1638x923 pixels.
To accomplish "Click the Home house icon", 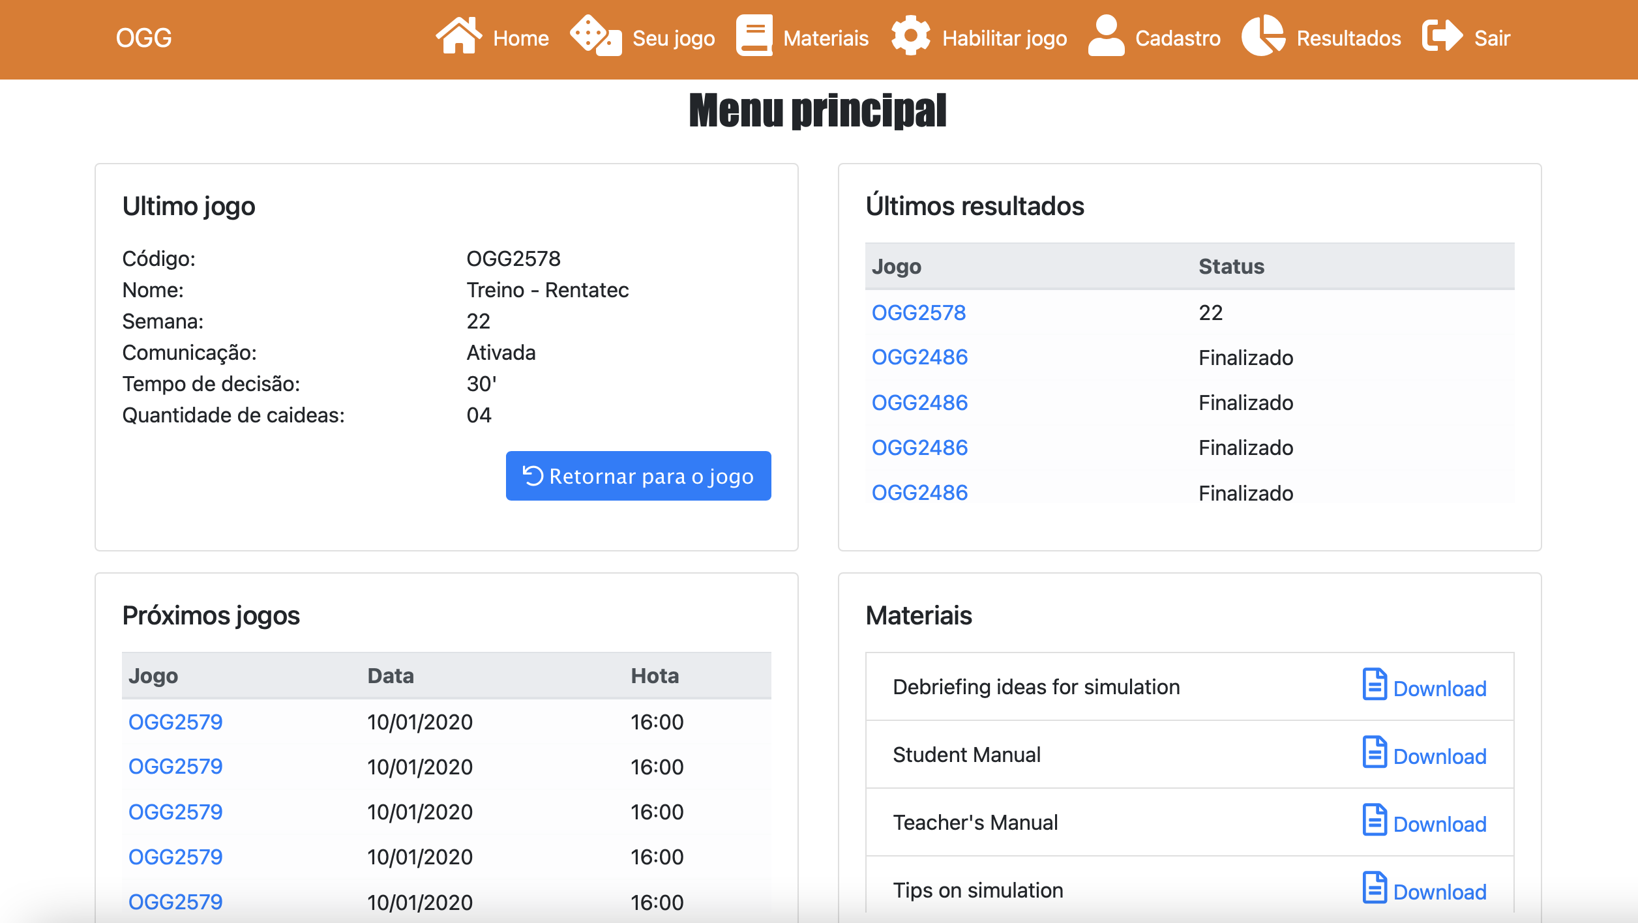I will pos(458,36).
